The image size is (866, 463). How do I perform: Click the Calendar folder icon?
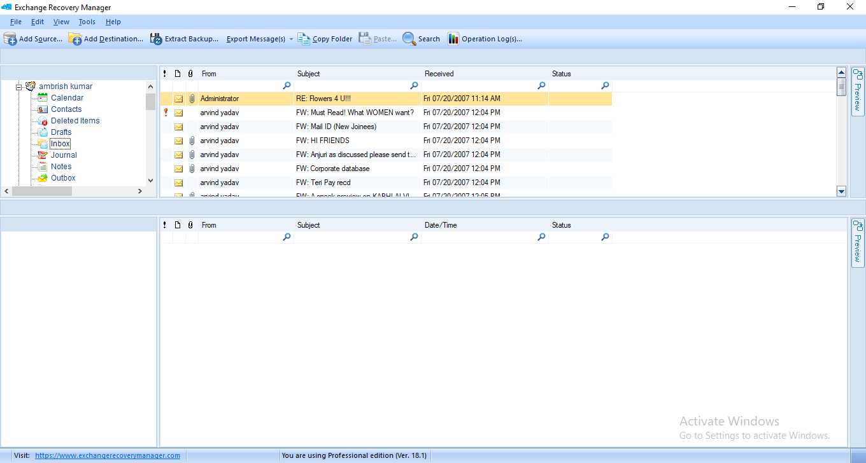[x=43, y=97]
